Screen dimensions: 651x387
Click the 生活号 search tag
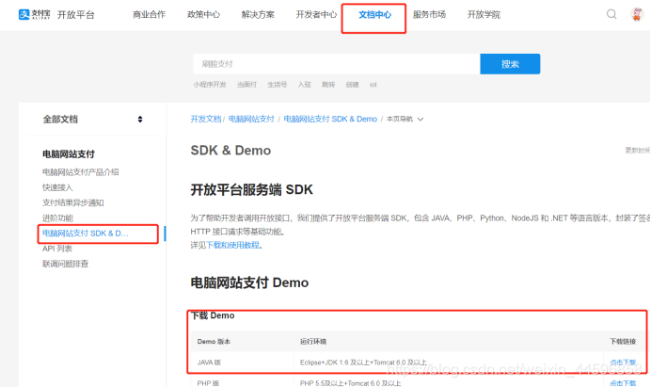(277, 85)
